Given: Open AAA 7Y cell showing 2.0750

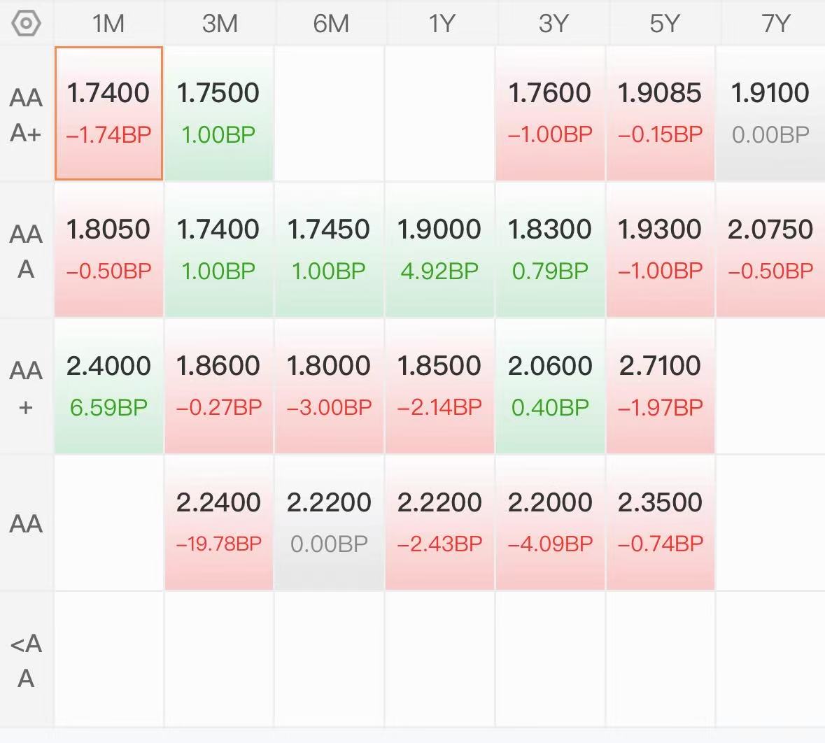Looking at the screenshot, I should point(771,250).
